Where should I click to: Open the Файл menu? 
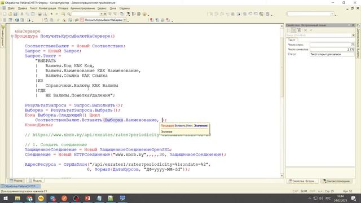11,8
